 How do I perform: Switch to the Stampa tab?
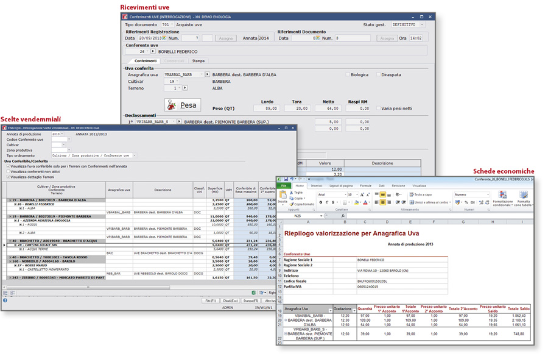coord(198,61)
